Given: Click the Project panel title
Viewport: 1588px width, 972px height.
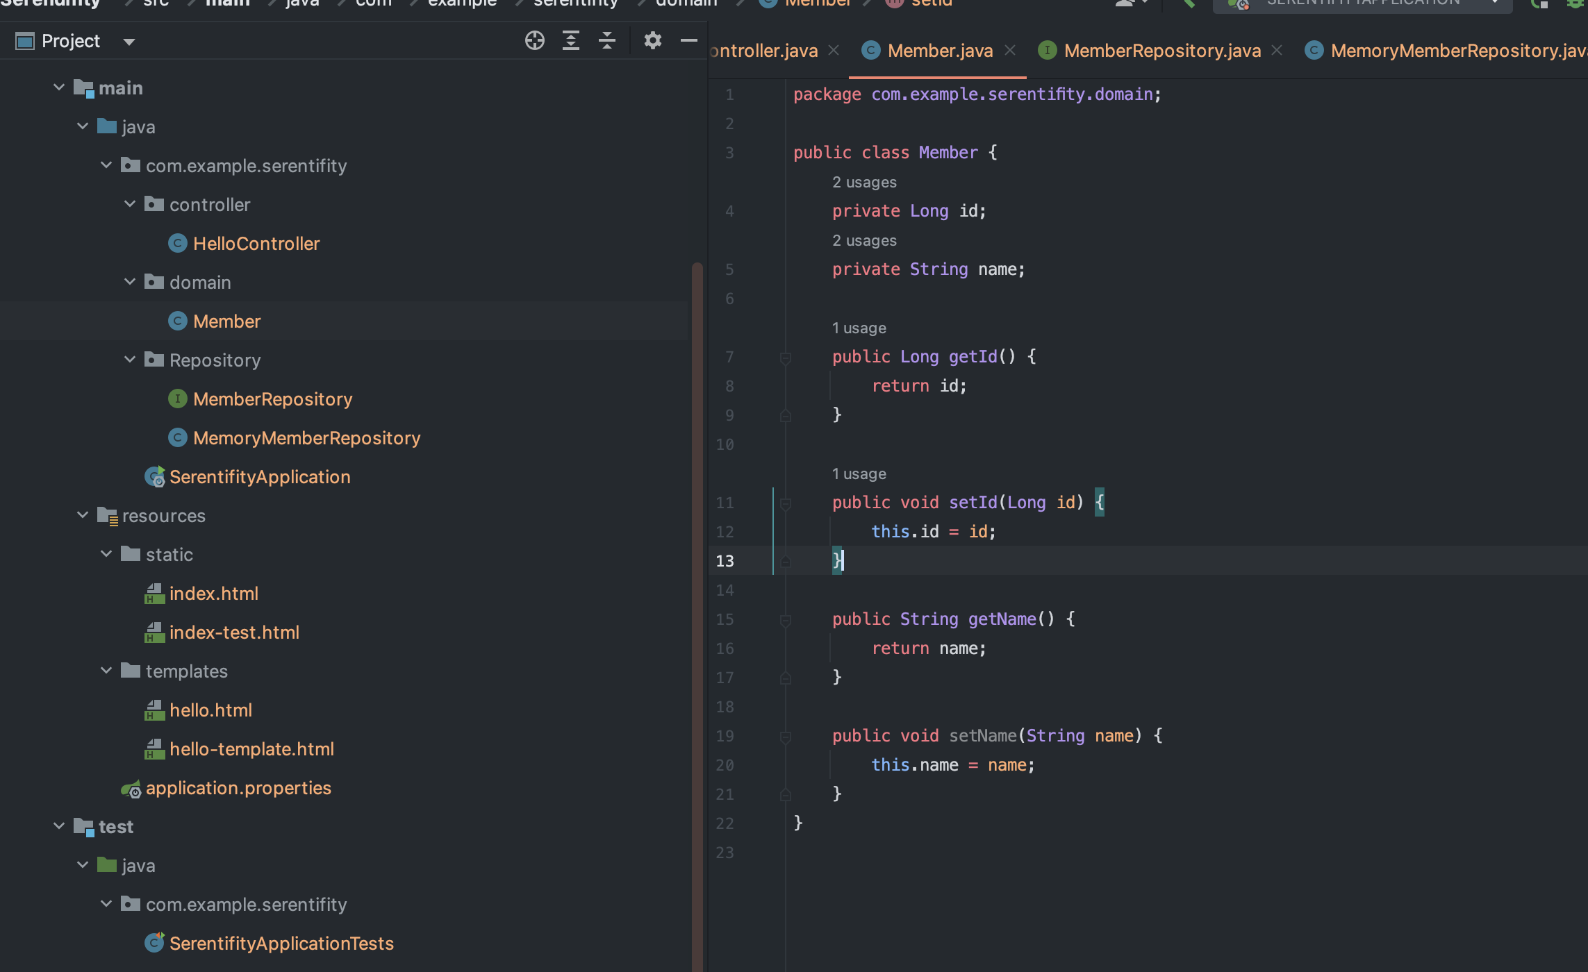Looking at the screenshot, I should pyautogui.click(x=71, y=41).
